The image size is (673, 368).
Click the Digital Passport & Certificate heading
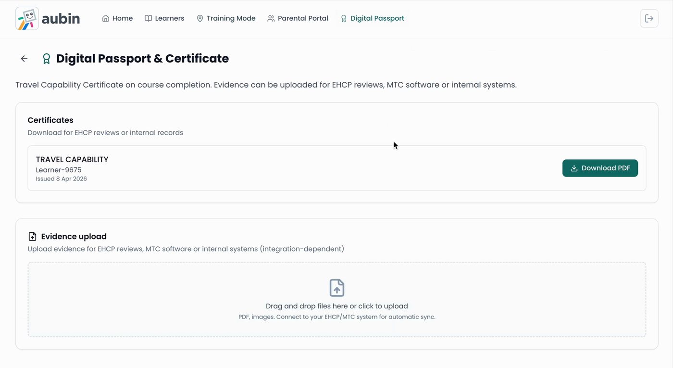point(142,59)
